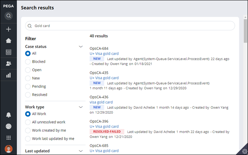Open the recents clock icon
This screenshot has width=248, height=155.
pyautogui.click(x=8, y=126)
